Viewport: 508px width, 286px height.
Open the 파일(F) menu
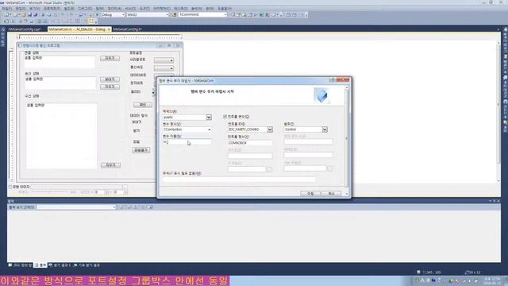pyautogui.click(x=7, y=9)
